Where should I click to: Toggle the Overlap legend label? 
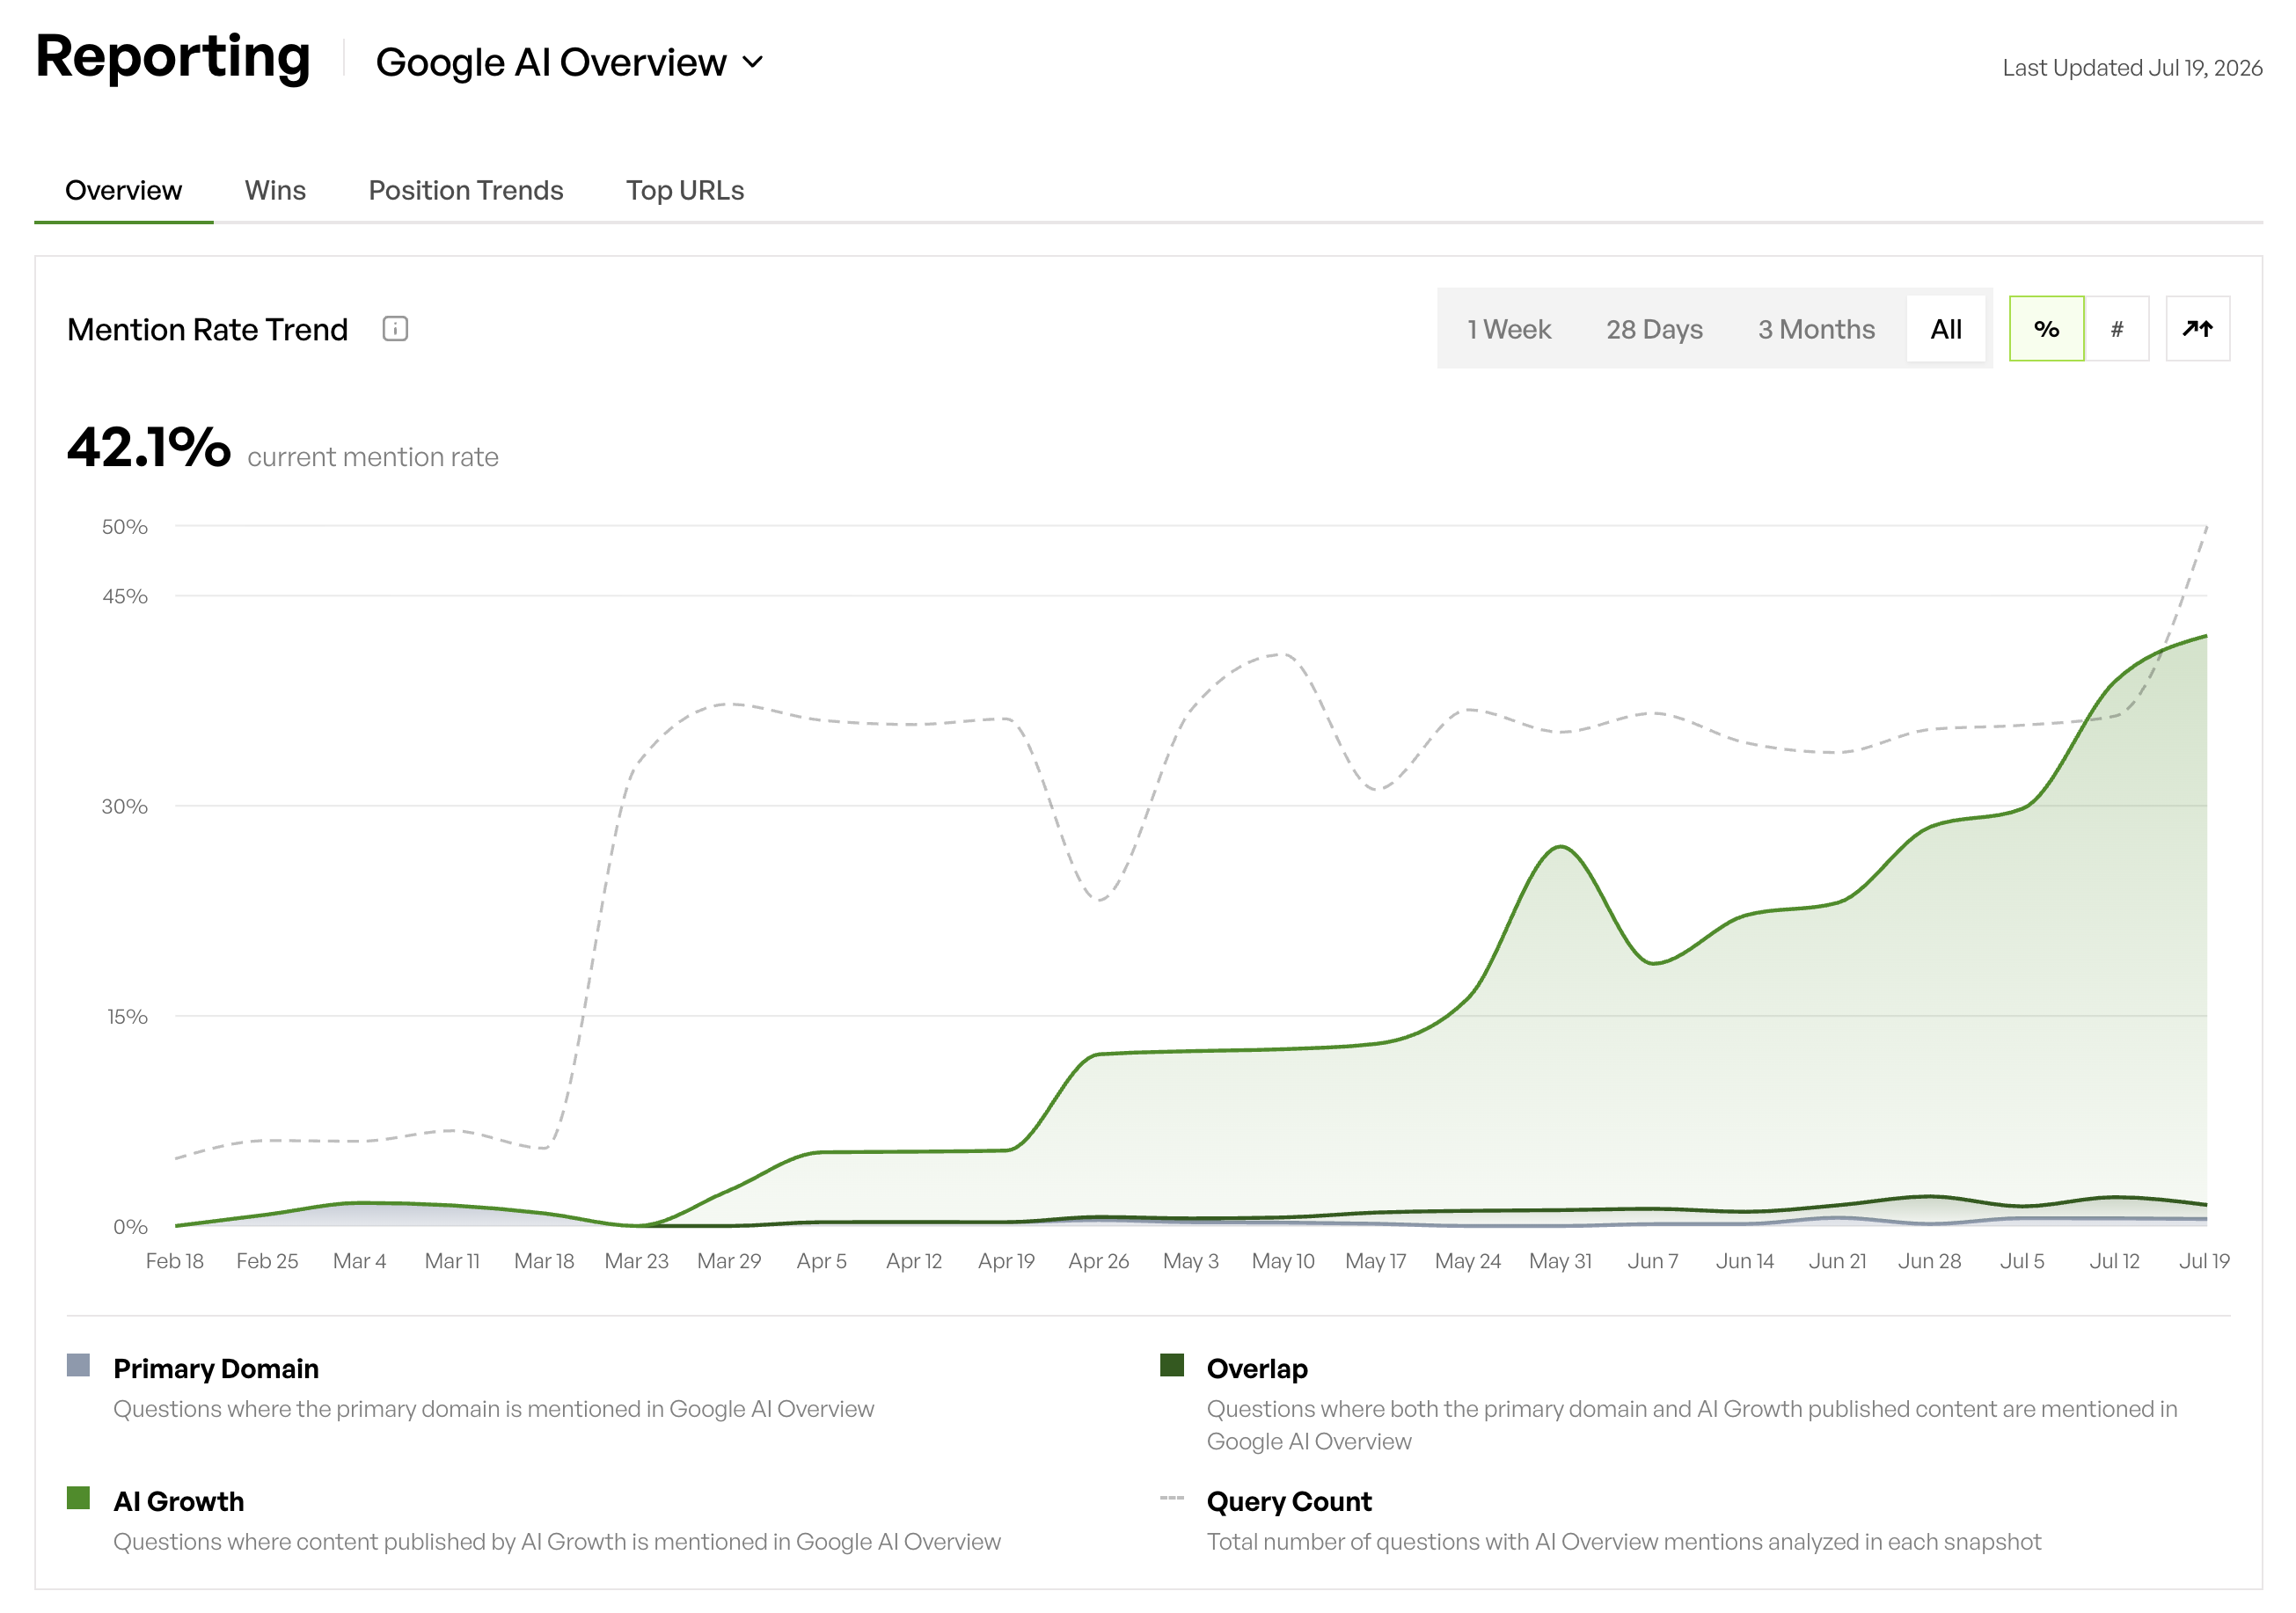[1257, 1368]
